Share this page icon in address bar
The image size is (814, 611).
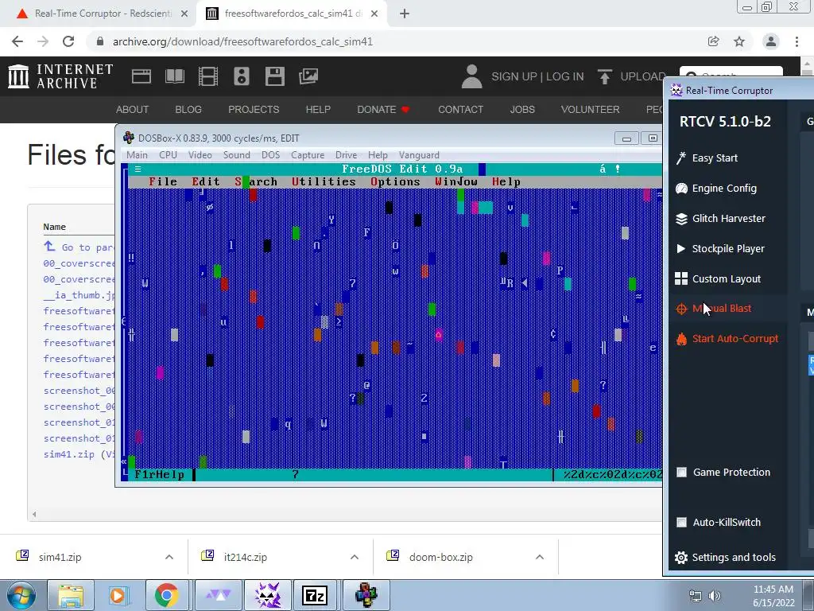point(713,41)
